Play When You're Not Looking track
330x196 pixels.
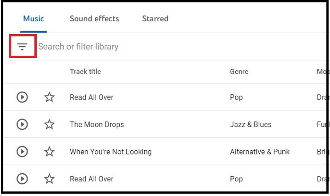[x=22, y=152]
